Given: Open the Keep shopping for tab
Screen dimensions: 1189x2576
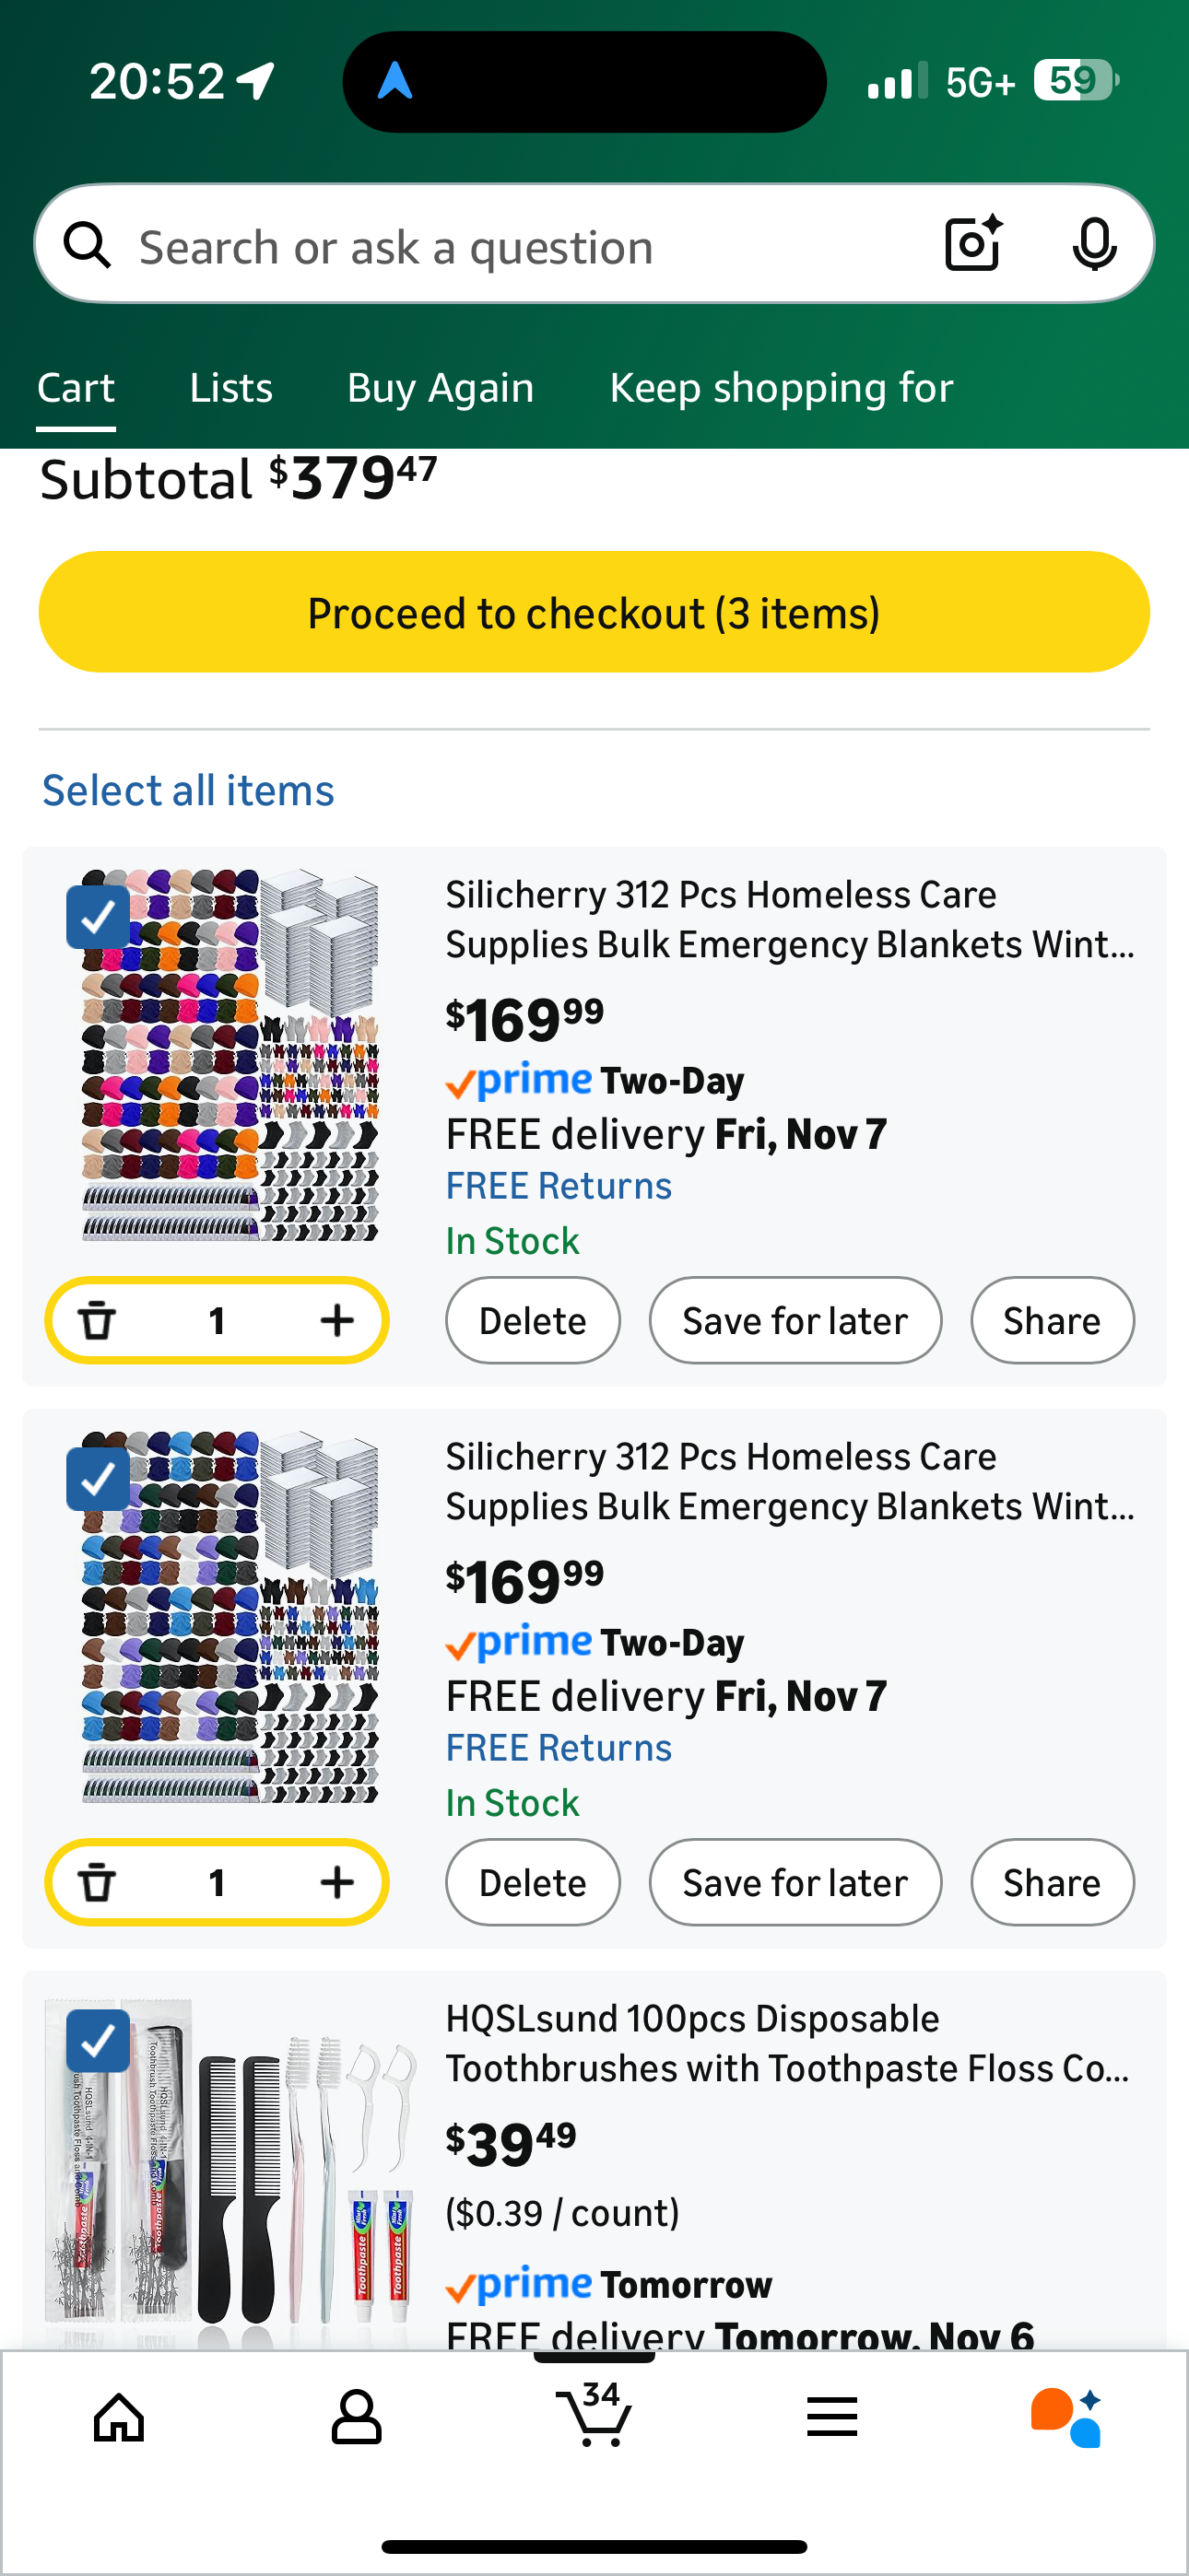Looking at the screenshot, I should 781,388.
